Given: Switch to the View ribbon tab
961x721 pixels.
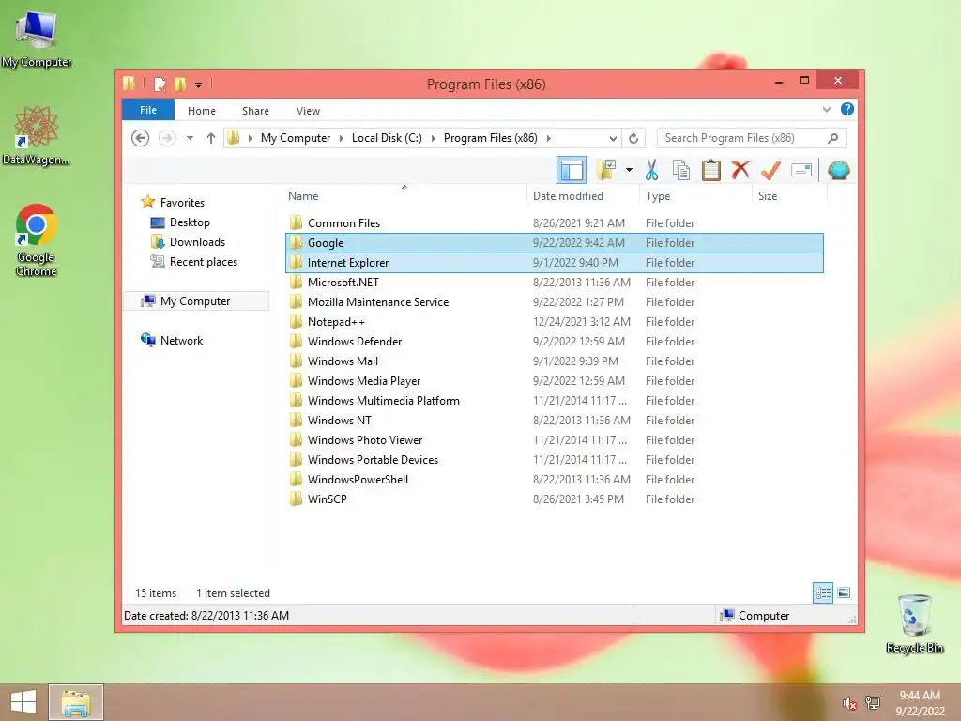Looking at the screenshot, I should 308,111.
